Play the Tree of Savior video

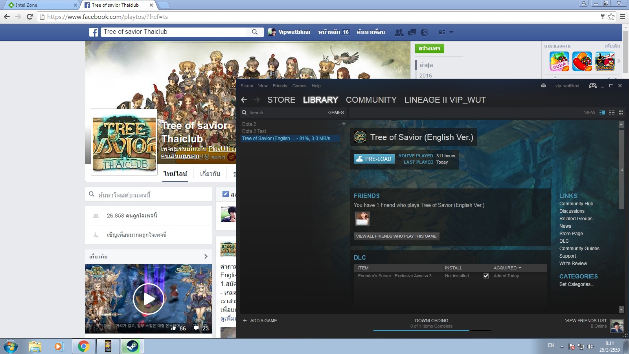click(149, 299)
